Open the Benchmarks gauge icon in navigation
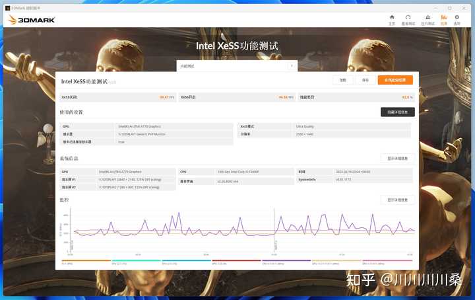 [408, 20]
